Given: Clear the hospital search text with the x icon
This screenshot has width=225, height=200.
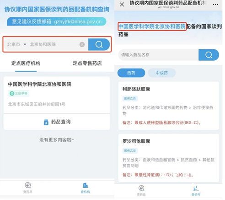Looking at the screenshot, I should 82,45.
